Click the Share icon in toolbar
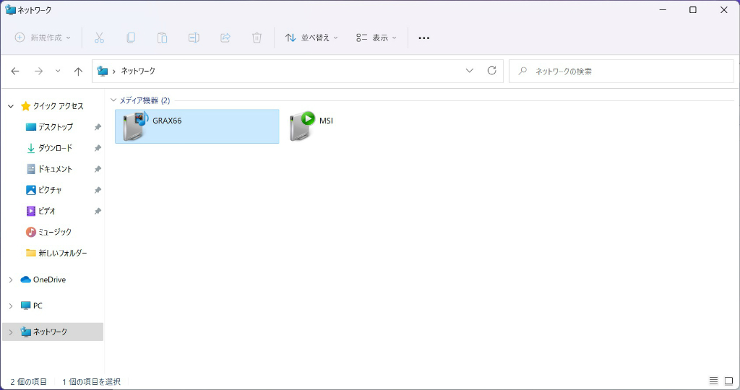The image size is (740, 390). (225, 38)
